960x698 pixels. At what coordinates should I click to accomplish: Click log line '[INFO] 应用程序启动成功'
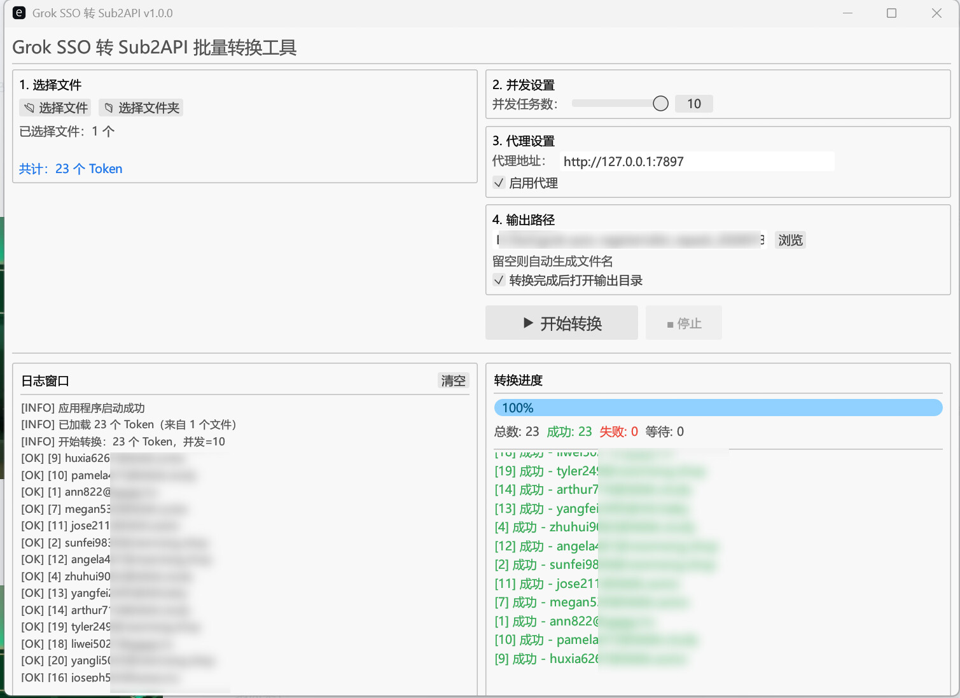pos(83,408)
